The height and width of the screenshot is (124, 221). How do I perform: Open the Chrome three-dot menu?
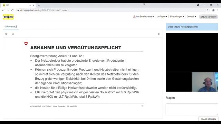click(218, 10)
